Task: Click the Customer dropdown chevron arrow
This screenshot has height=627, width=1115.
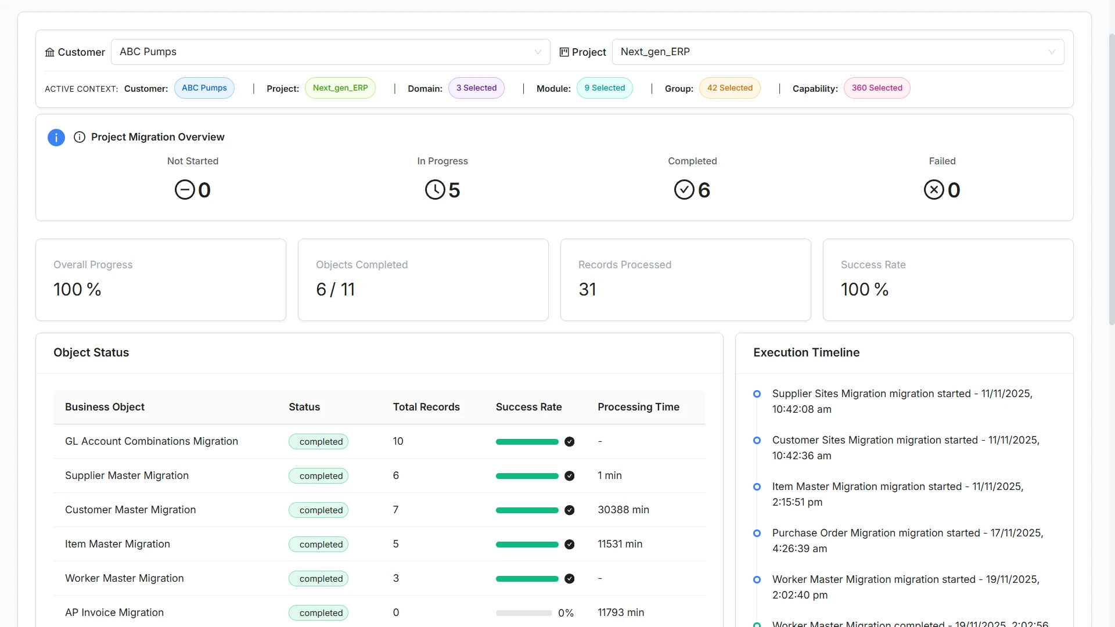Action: [538, 52]
